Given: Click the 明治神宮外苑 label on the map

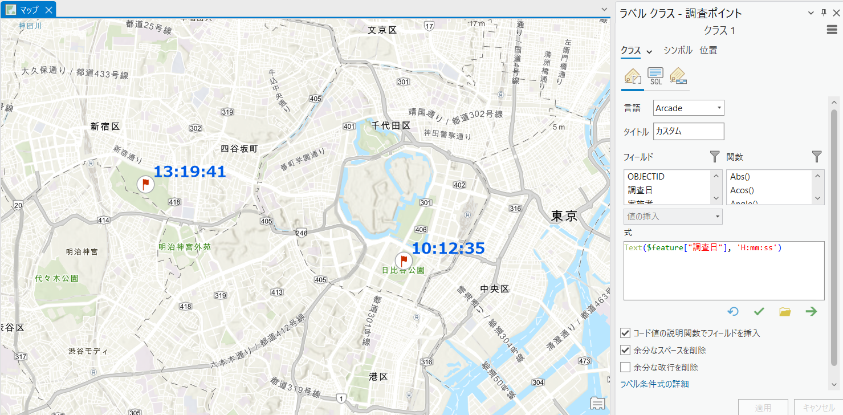Looking at the screenshot, I should pyautogui.click(x=185, y=247).
